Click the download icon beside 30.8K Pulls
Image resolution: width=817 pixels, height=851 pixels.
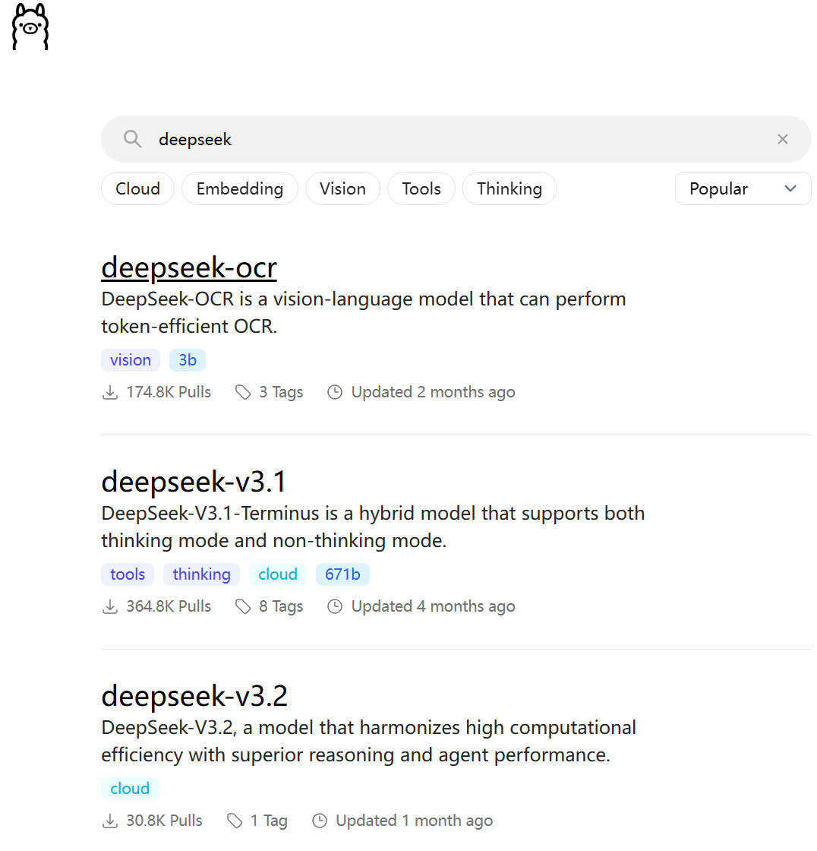(x=110, y=821)
